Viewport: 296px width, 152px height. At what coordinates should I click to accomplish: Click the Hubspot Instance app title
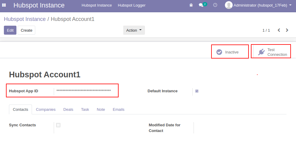coord(39,5)
